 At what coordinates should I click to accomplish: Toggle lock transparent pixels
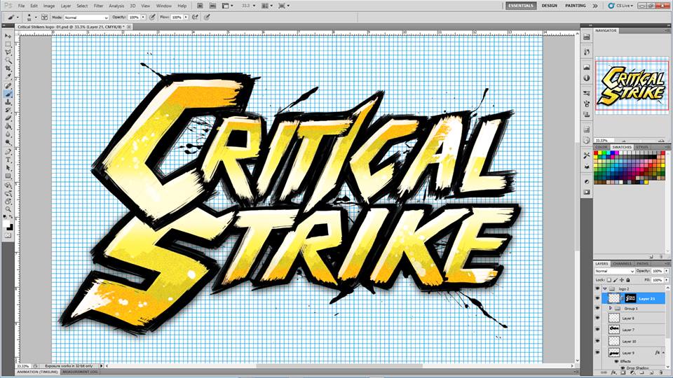[x=609, y=280]
